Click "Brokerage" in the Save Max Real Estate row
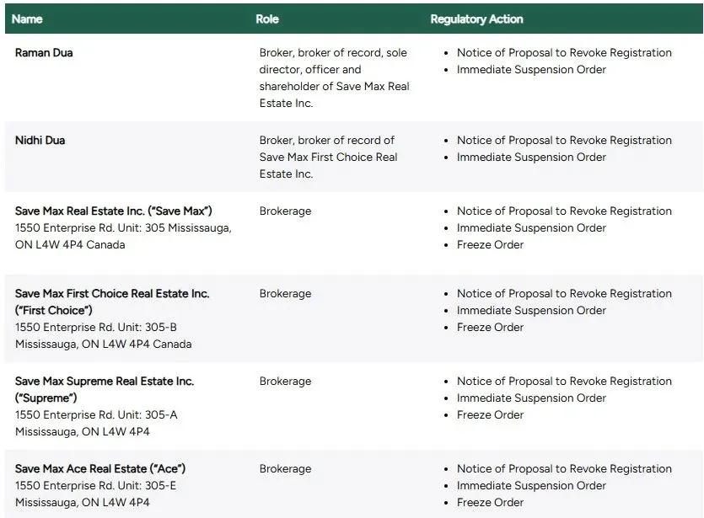Screen dimensions: 704x518 pos(285,211)
